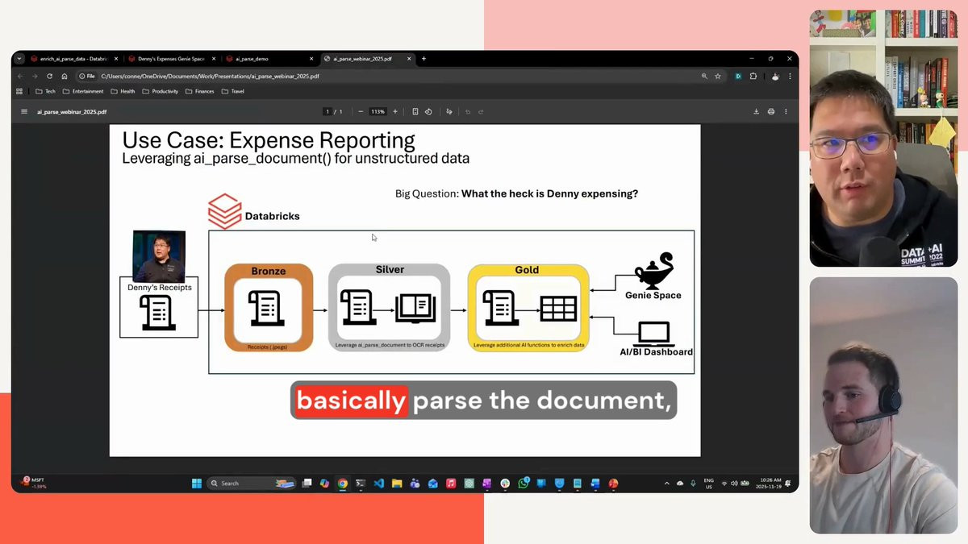Zoom out the PDF with minus button
968x544 pixels.
[x=361, y=112]
